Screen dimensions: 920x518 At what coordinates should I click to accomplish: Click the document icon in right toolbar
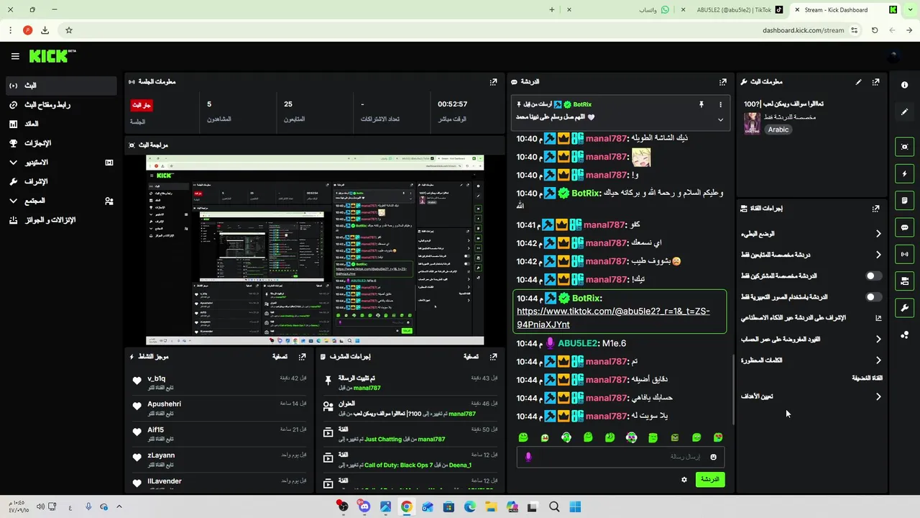(904, 201)
